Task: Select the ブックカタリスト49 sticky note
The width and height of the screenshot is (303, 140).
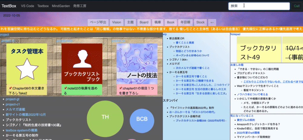Action: pyautogui.click(x=259, y=49)
